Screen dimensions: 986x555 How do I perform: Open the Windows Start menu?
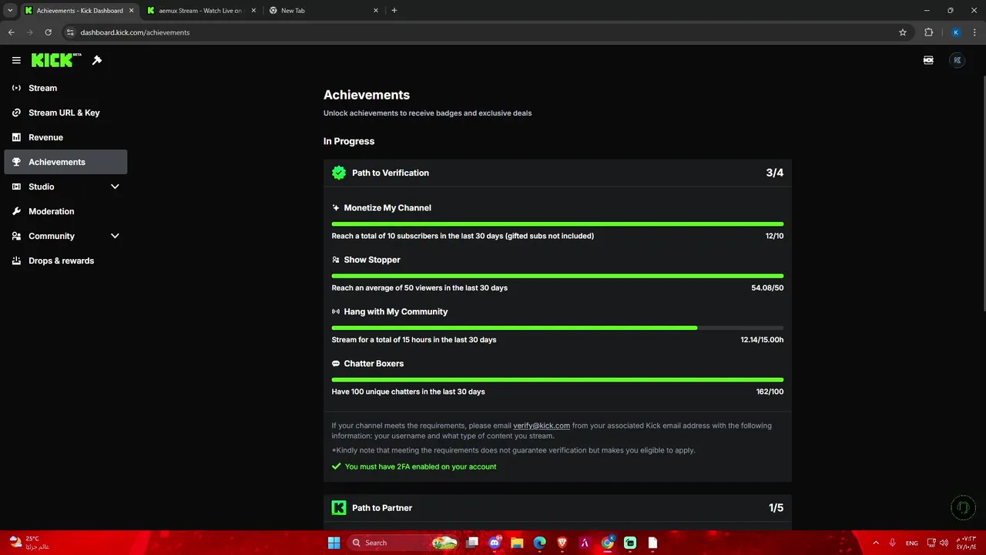[334, 543]
